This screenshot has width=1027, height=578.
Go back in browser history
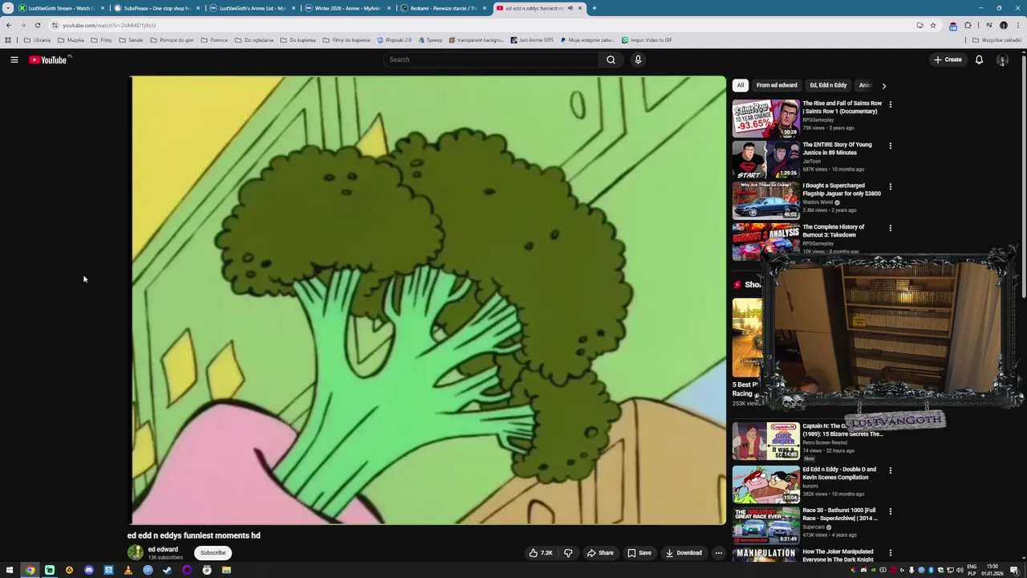(9, 25)
